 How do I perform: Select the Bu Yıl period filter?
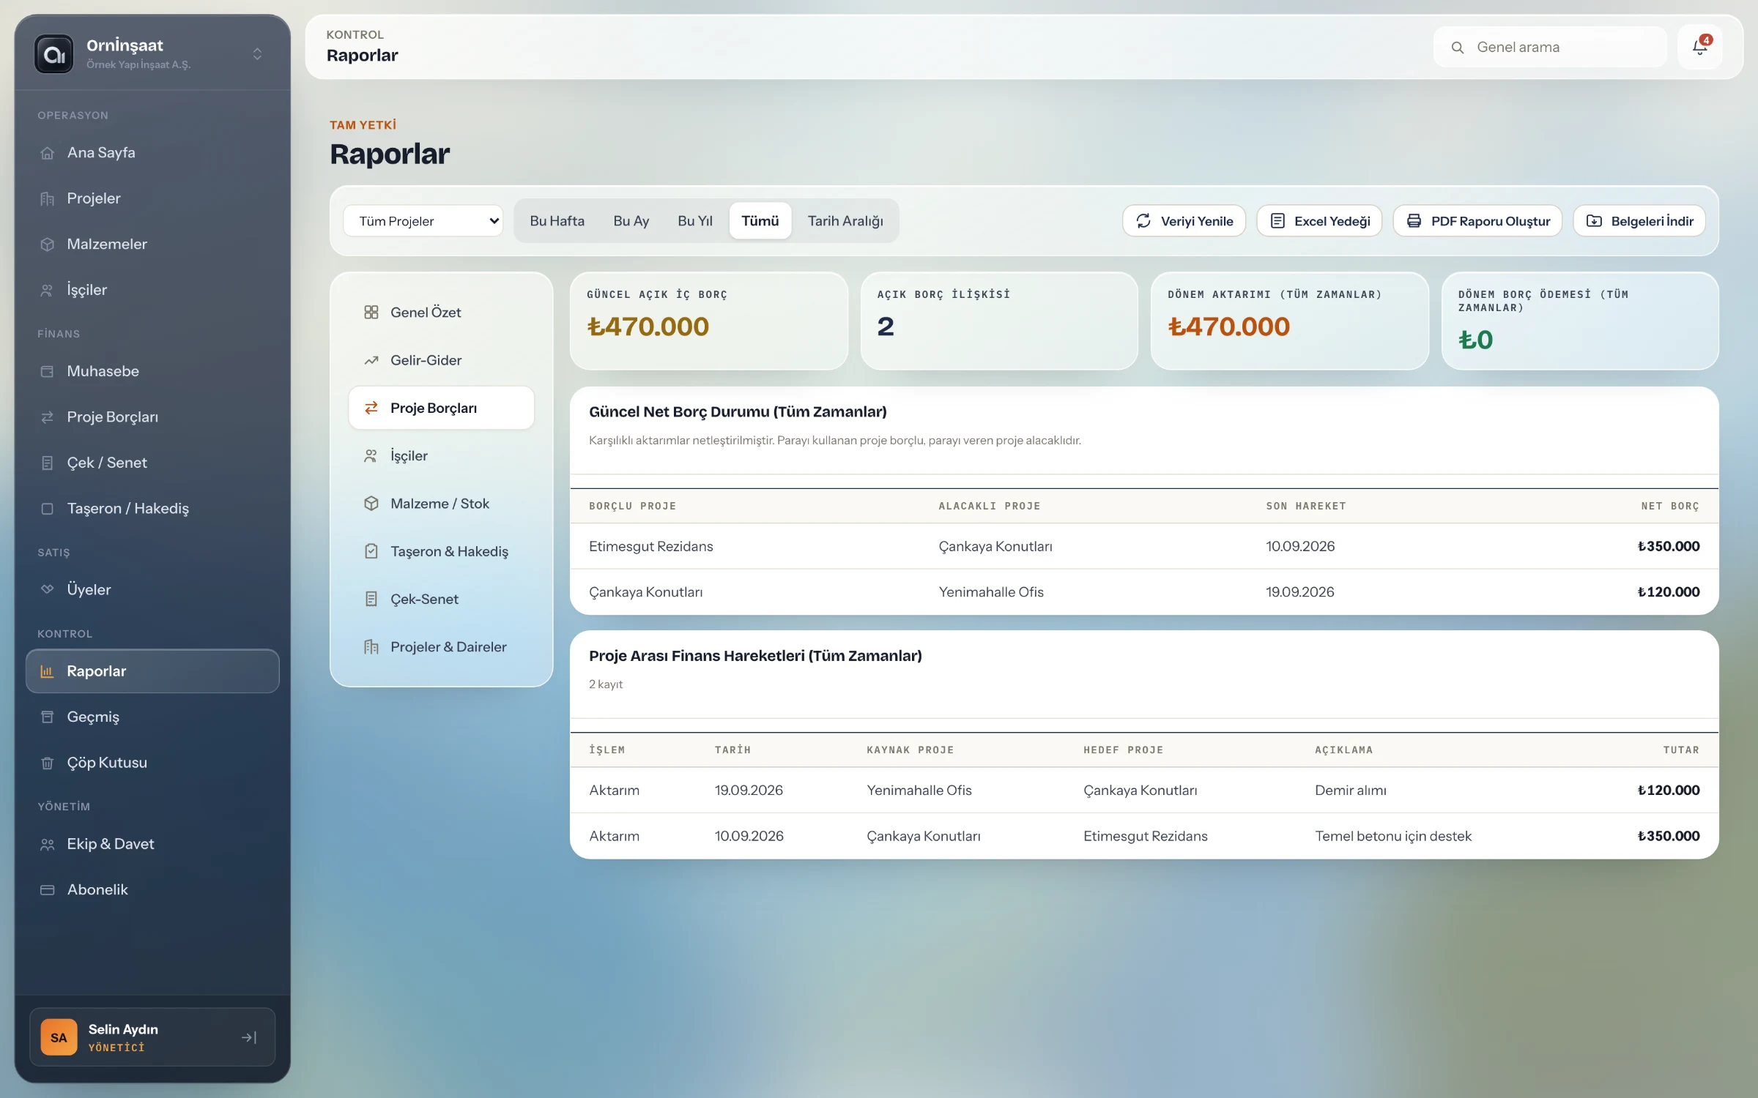694,221
